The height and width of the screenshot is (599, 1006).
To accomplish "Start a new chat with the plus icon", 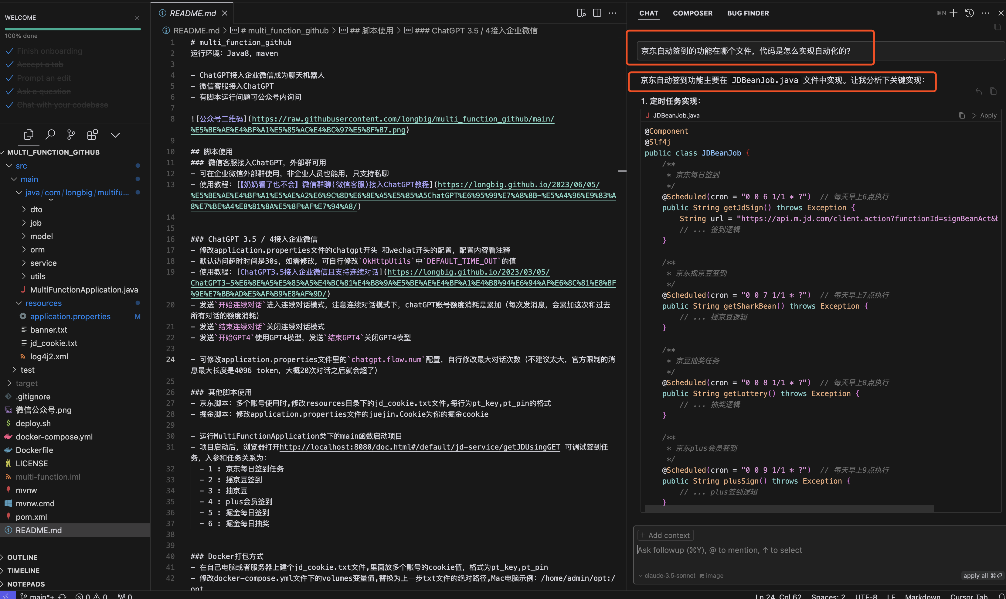I will [x=953, y=13].
